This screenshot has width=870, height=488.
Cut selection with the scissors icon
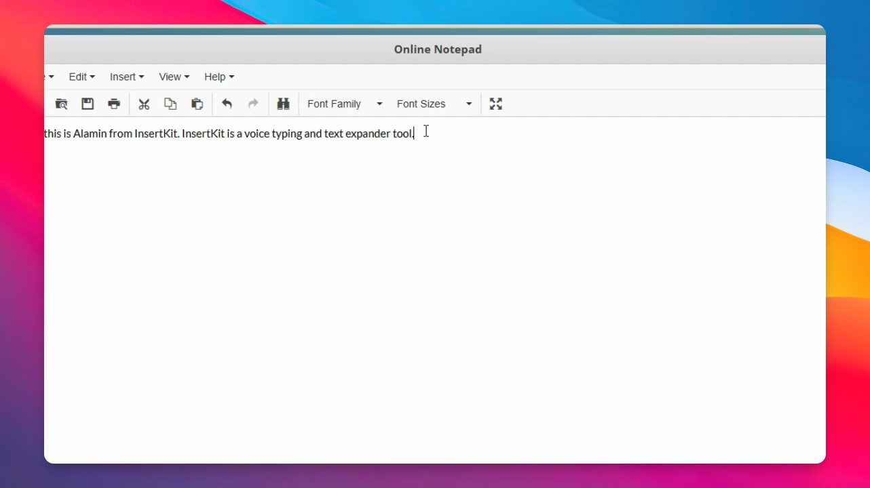[144, 104]
